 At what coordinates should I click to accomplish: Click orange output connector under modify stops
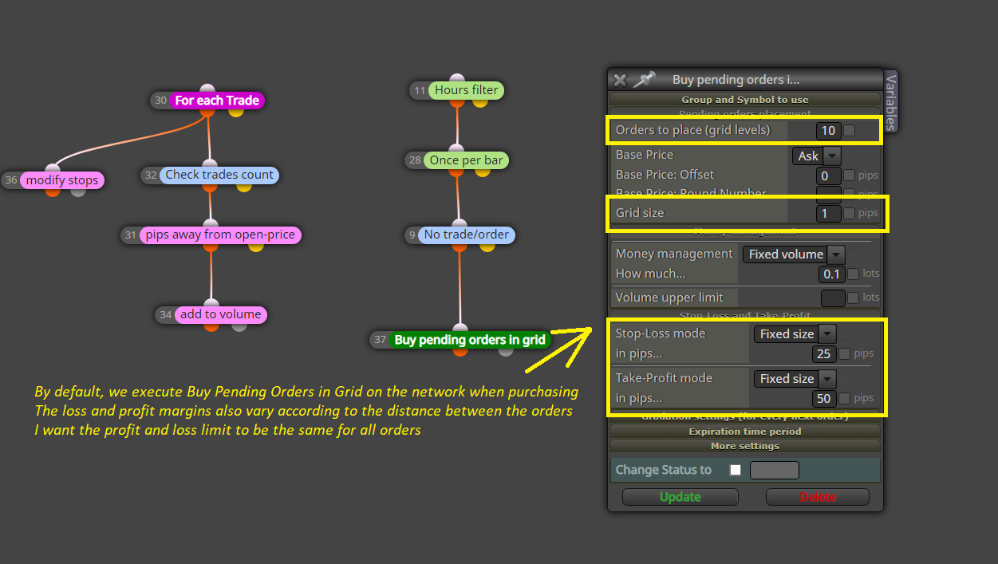[x=53, y=191]
